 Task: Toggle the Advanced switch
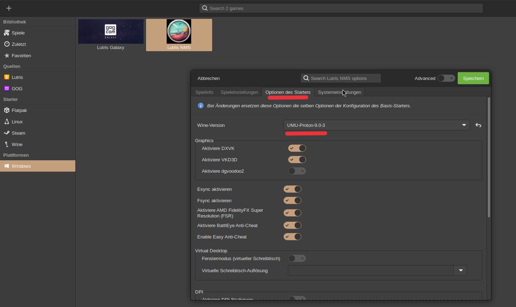446,78
